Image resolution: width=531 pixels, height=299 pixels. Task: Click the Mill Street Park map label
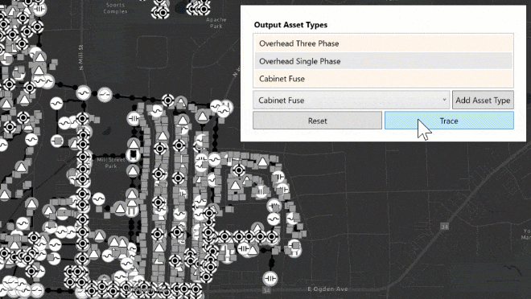111,162
